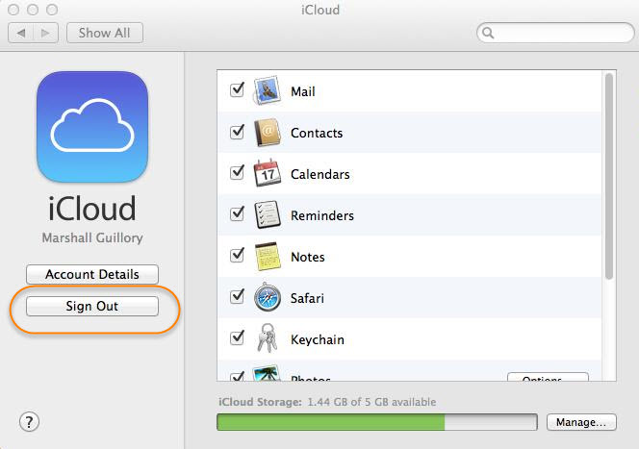Screen dimensions: 639x449
Task: Open Account Details
Action: click(x=92, y=274)
